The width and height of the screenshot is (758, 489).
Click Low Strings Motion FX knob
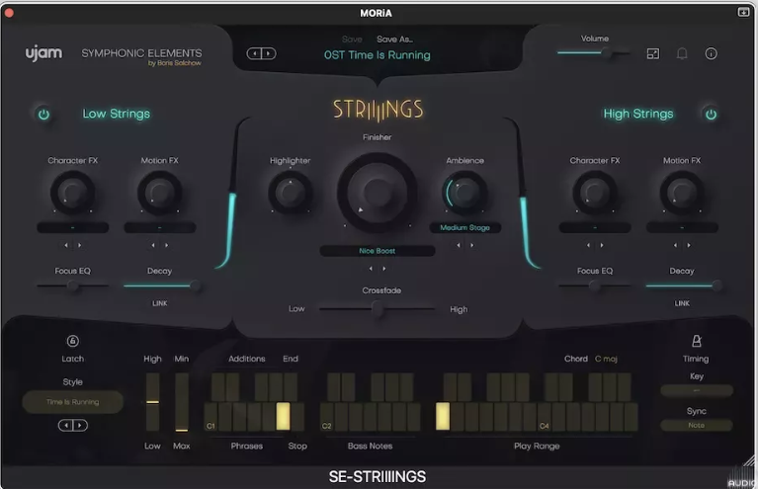(159, 193)
